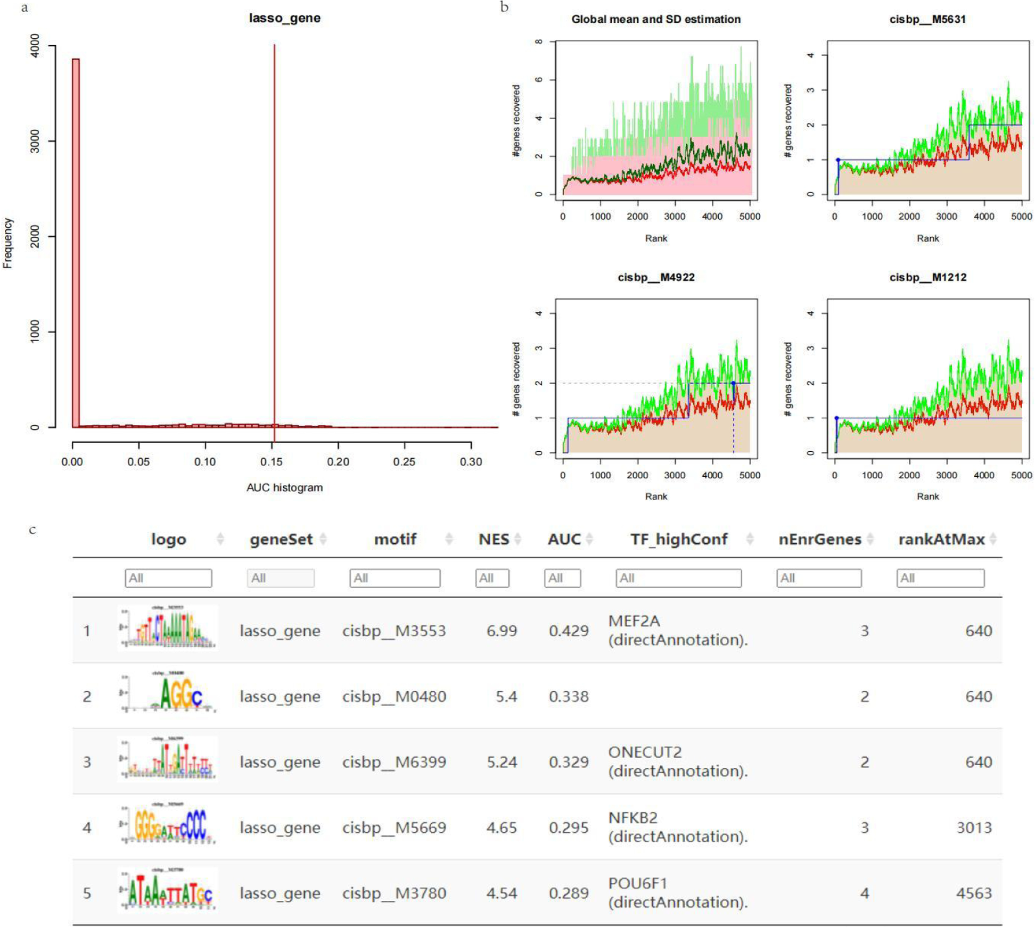Click the geneSet filter input field
1035x928 pixels.
coord(281,578)
